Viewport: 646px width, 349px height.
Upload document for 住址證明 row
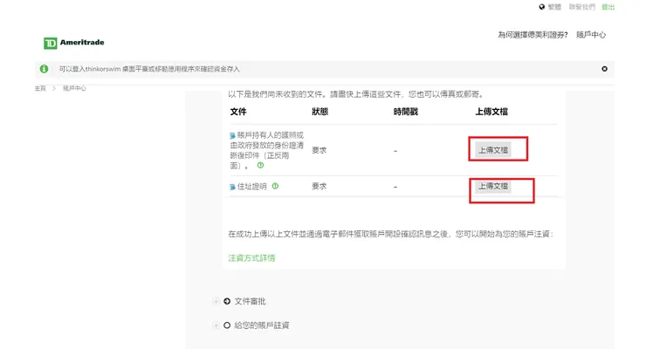click(x=493, y=186)
